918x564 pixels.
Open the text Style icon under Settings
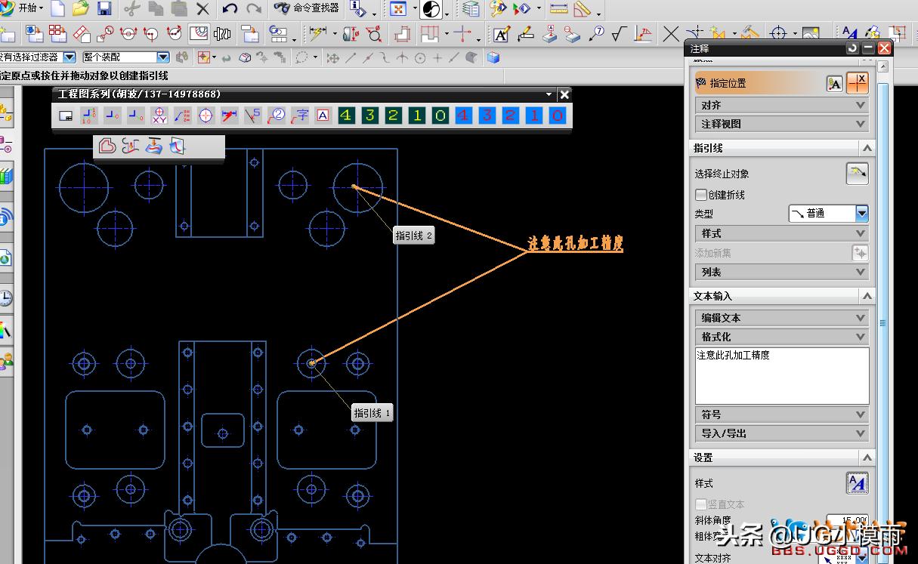[x=857, y=483]
